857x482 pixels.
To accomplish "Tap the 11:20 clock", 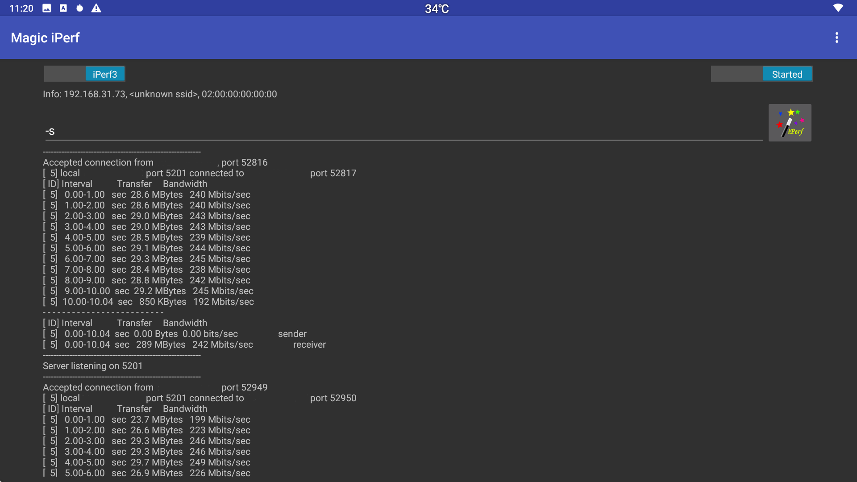I will 21,8.
